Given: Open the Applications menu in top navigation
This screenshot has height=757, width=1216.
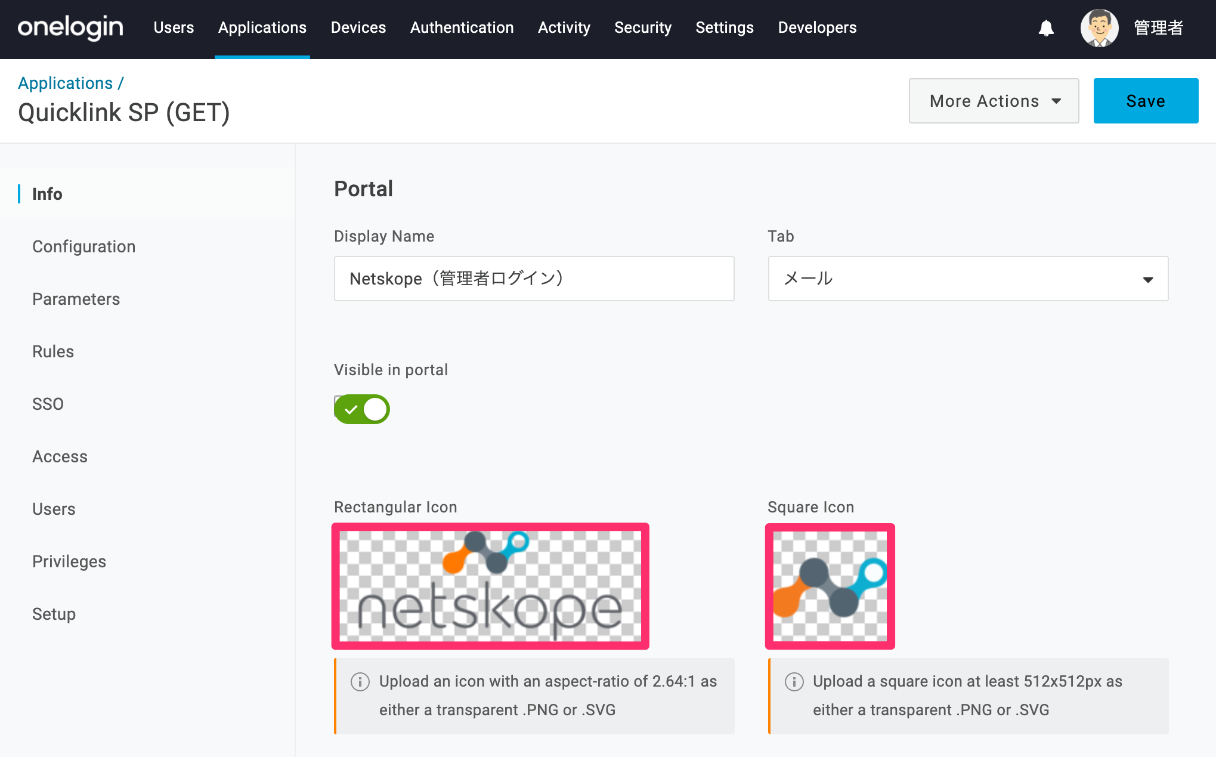Looking at the screenshot, I should coord(262,27).
